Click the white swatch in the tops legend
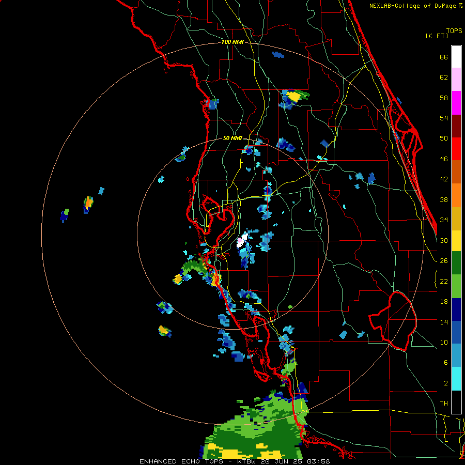 point(456,57)
